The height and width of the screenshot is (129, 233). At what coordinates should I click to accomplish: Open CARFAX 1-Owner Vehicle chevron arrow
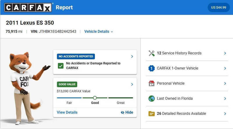tap(225, 68)
